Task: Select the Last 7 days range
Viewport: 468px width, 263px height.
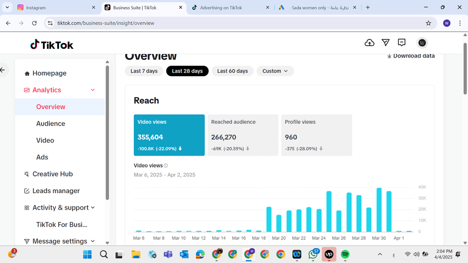Action: click(x=144, y=71)
